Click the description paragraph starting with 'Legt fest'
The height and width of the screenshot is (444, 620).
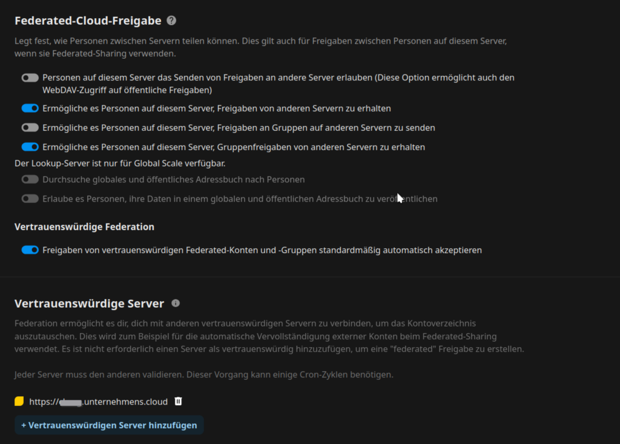coord(260,47)
